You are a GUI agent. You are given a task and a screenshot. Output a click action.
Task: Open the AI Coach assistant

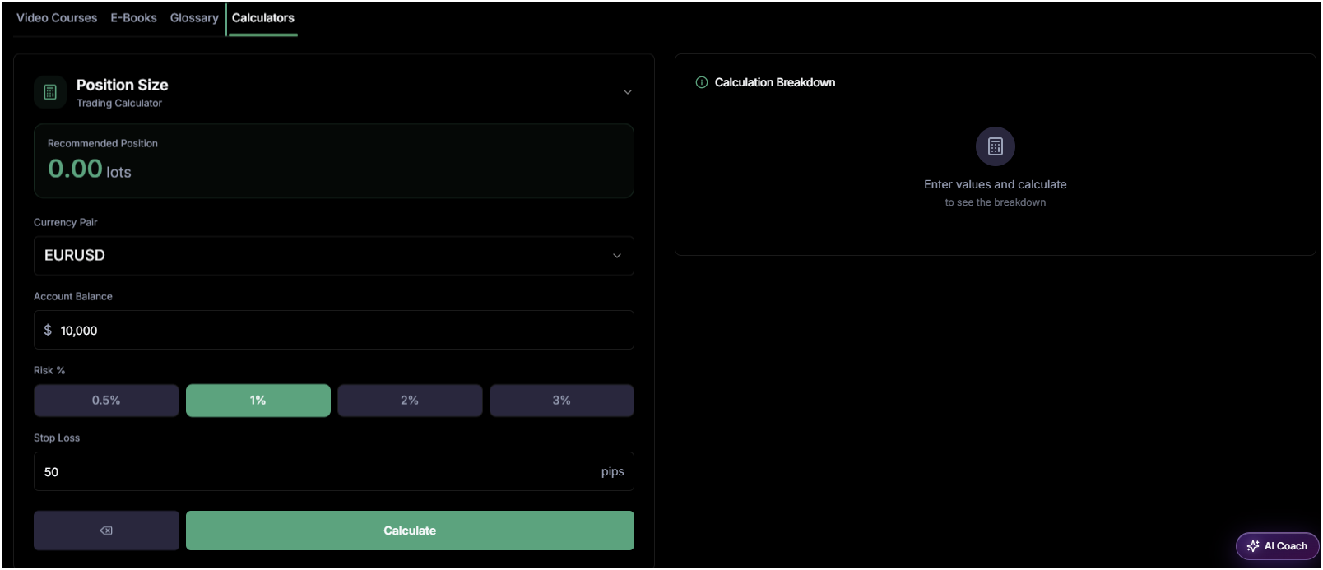tap(1277, 546)
